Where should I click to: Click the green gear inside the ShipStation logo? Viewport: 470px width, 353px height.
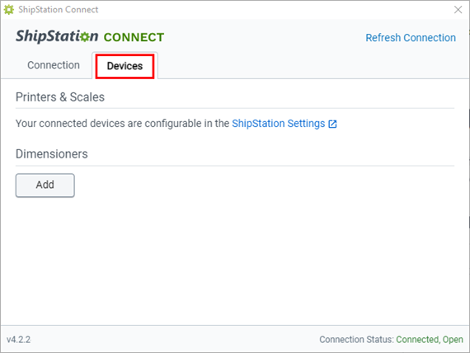[85, 37]
